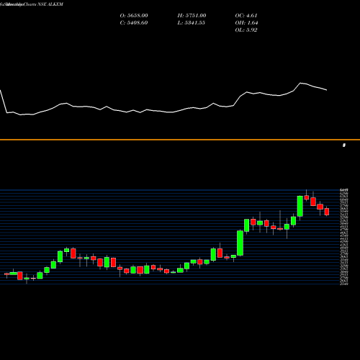The height and width of the screenshot is (360, 360).
Task: Select the high price value H: 5751.00
Action: pyautogui.click(x=192, y=16)
